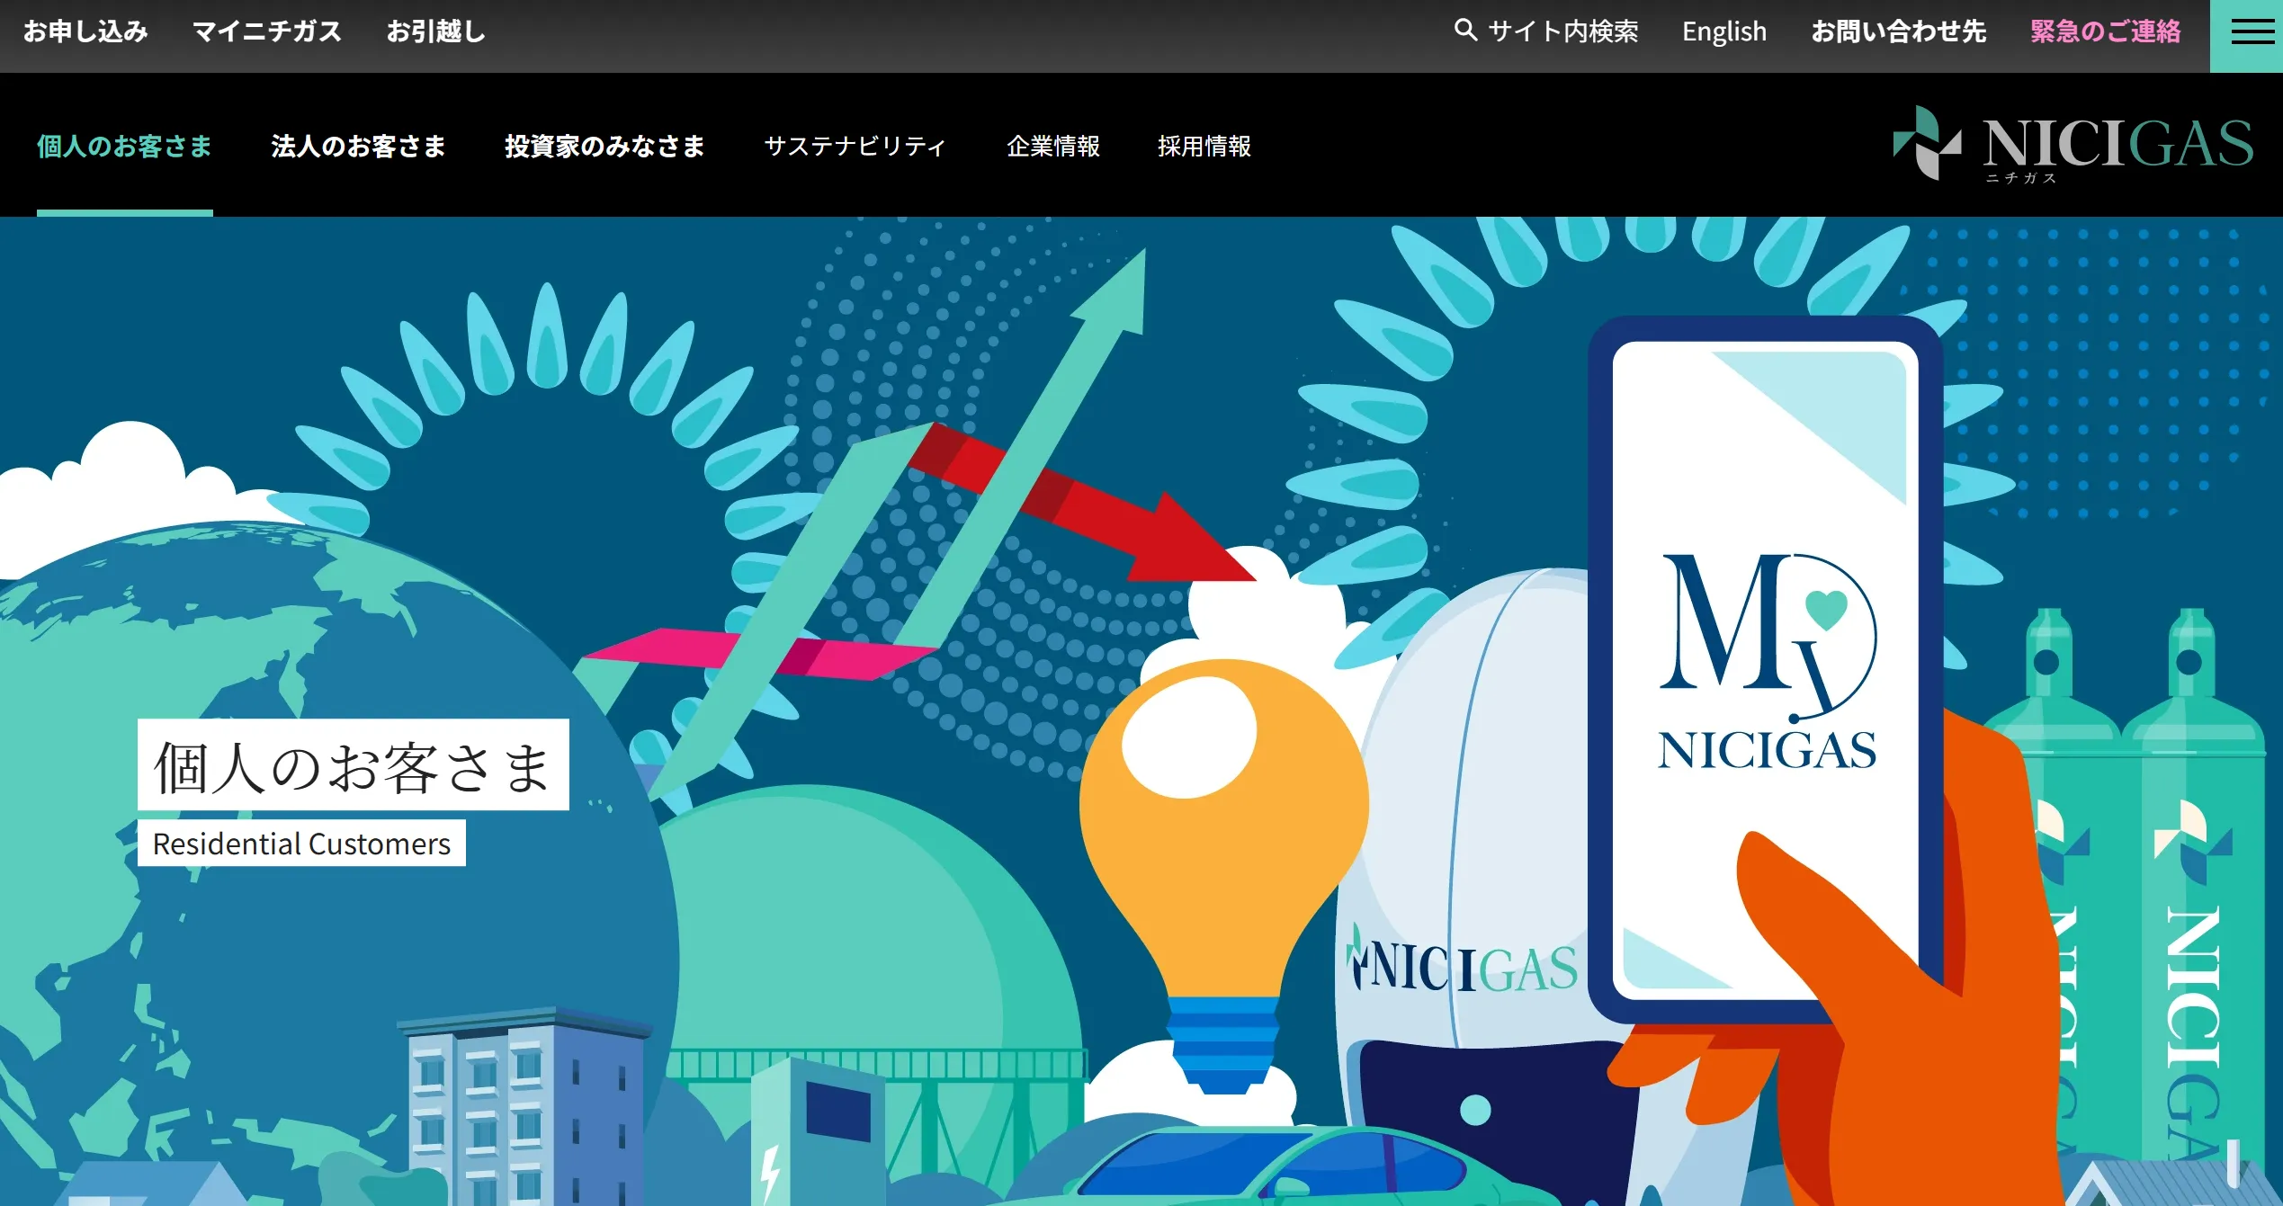Open 採用情報 menu
The width and height of the screenshot is (2283, 1206).
coord(1204,146)
